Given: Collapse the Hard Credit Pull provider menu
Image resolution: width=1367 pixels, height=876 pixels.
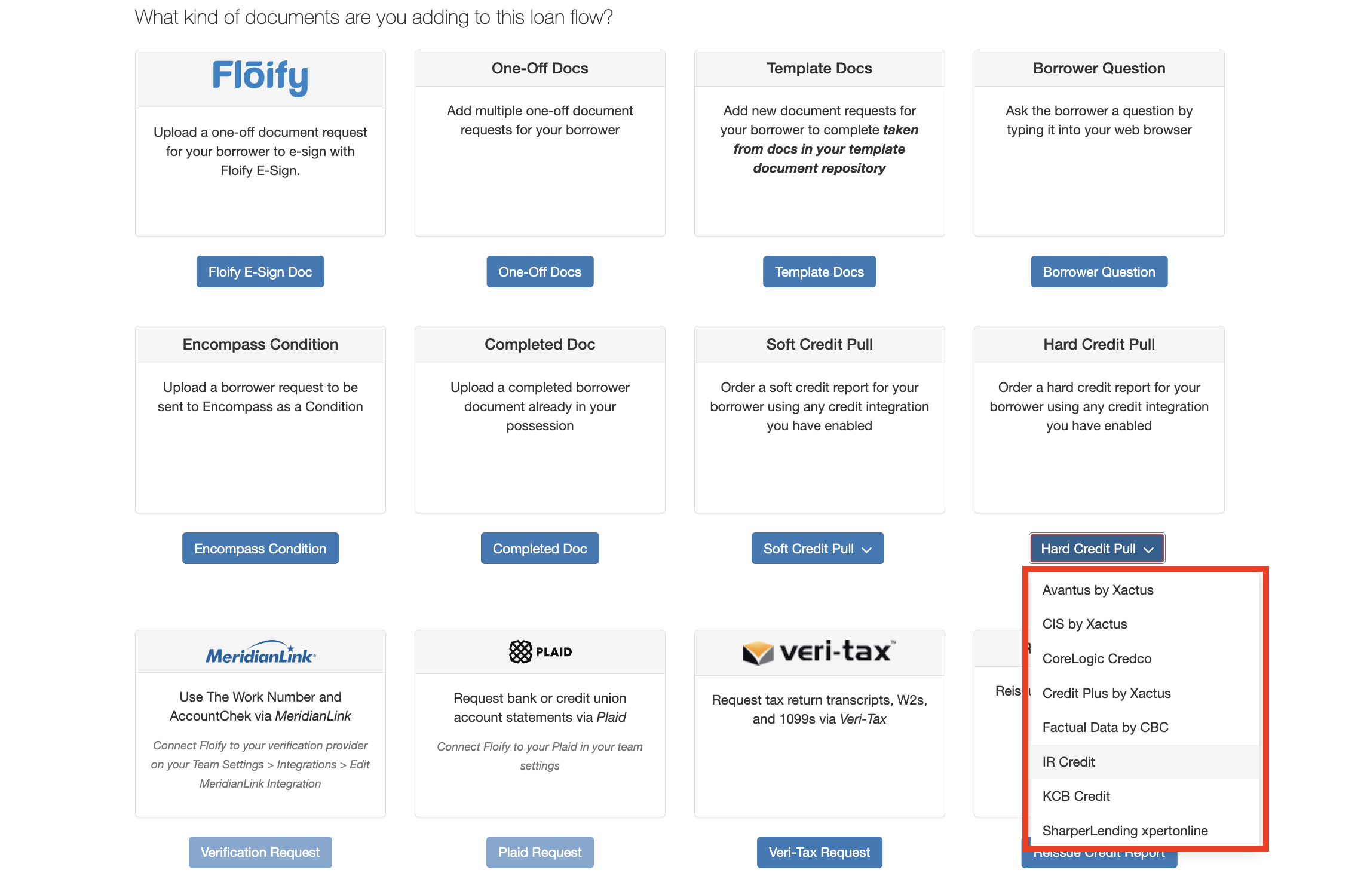Looking at the screenshot, I should [x=1096, y=548].
